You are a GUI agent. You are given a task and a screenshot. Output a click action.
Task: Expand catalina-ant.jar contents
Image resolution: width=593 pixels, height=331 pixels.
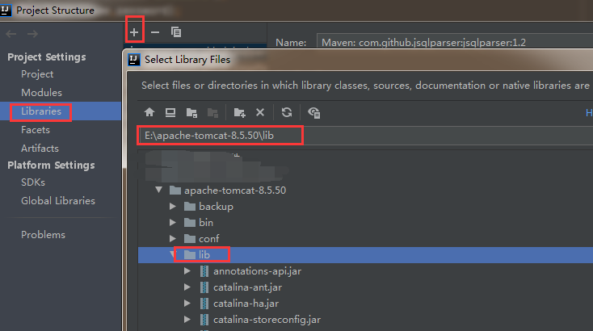187,287
